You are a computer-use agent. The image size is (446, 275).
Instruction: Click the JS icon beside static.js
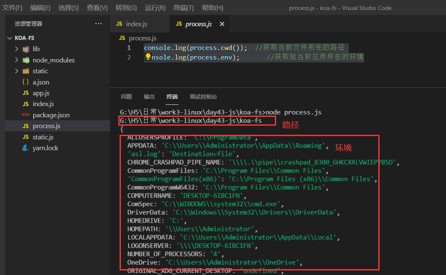click(x=26, y=137)
